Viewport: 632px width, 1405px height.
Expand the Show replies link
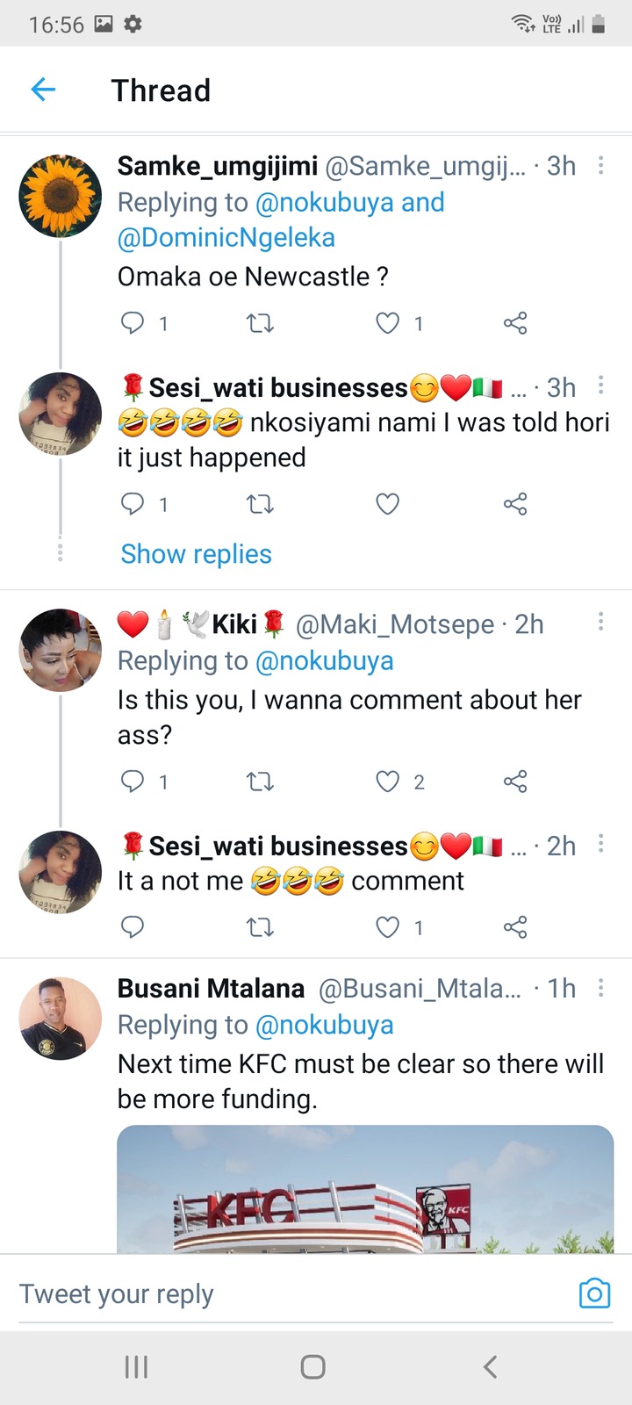pos(196,554)
